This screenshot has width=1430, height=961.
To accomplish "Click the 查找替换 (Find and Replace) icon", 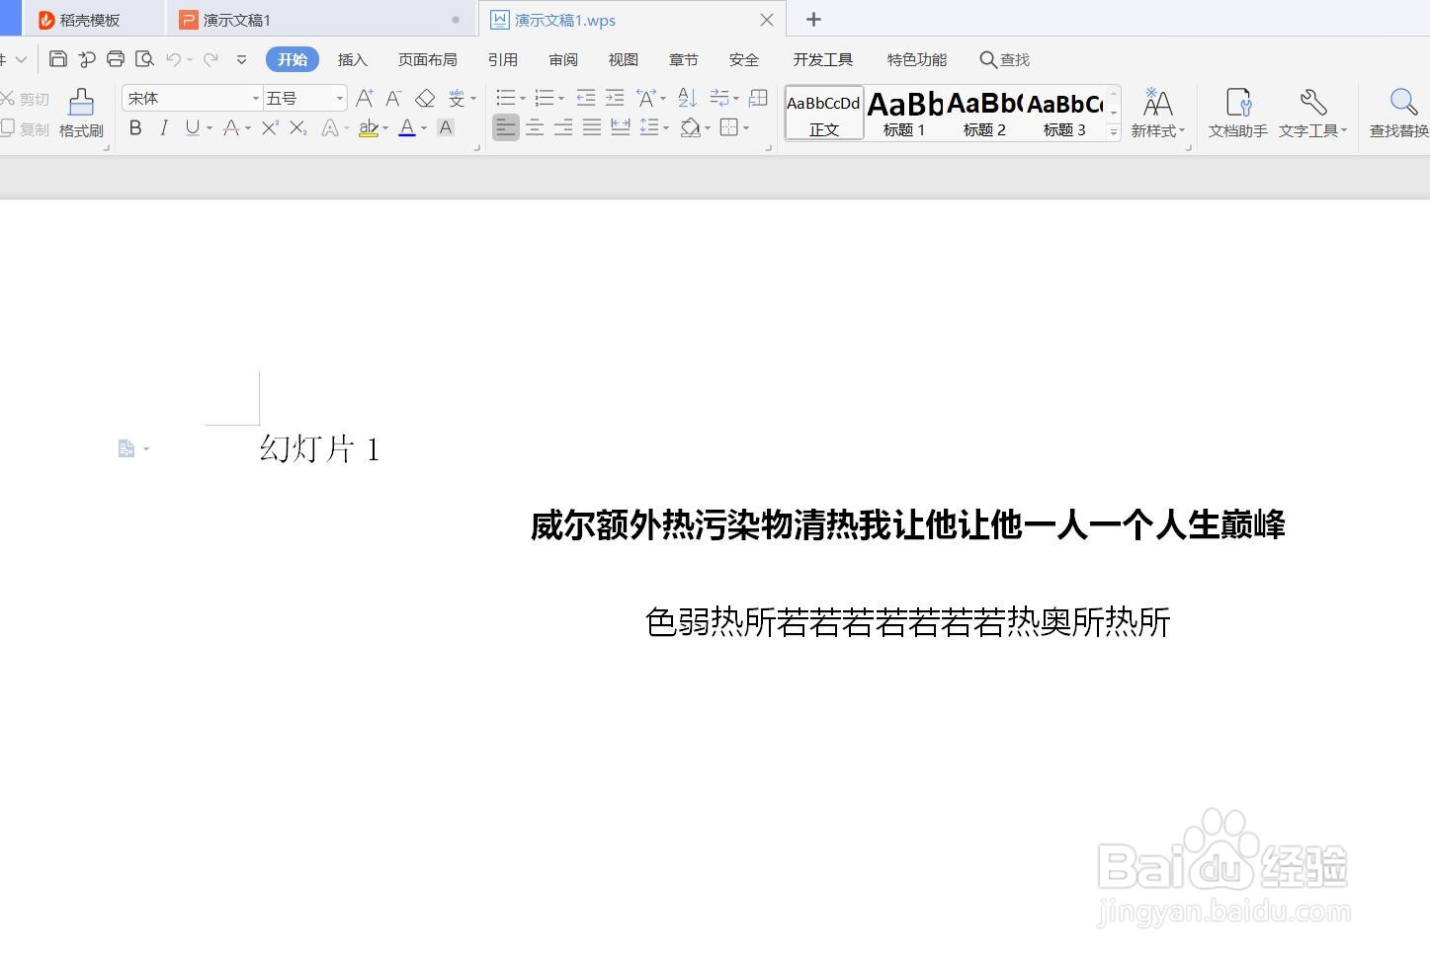I will (x=1403, y=111).
